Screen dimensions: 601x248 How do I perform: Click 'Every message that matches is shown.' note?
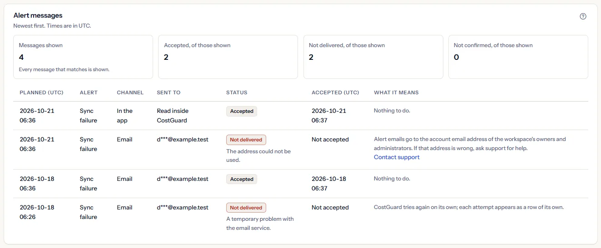64,70
